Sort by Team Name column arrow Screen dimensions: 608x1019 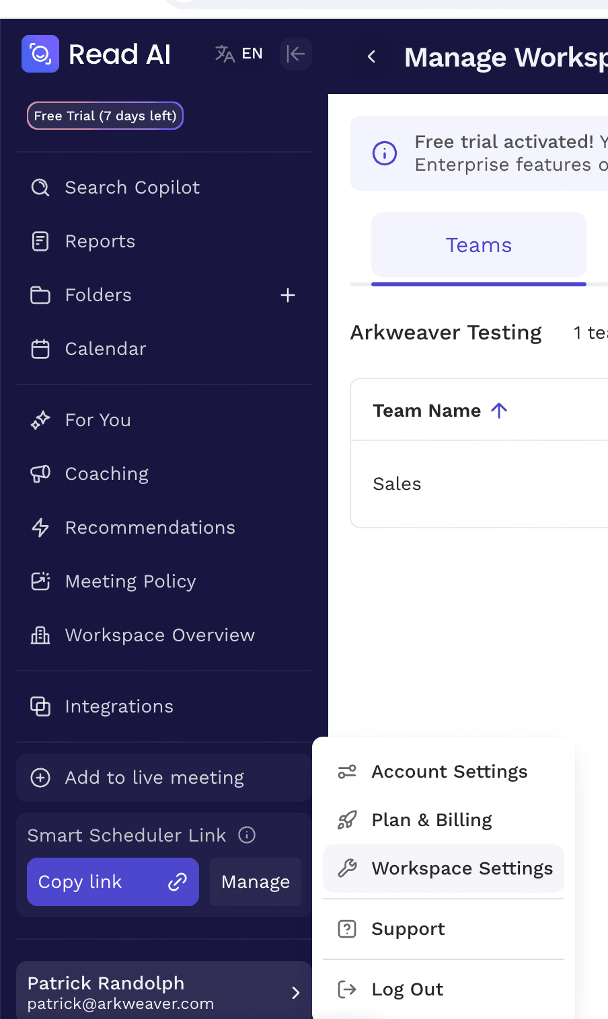point(499,411)
